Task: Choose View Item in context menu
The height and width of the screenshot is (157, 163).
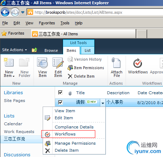Action: 65,111
